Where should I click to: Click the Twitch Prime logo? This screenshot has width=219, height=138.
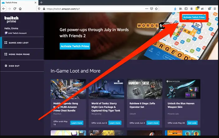[12, 20]
